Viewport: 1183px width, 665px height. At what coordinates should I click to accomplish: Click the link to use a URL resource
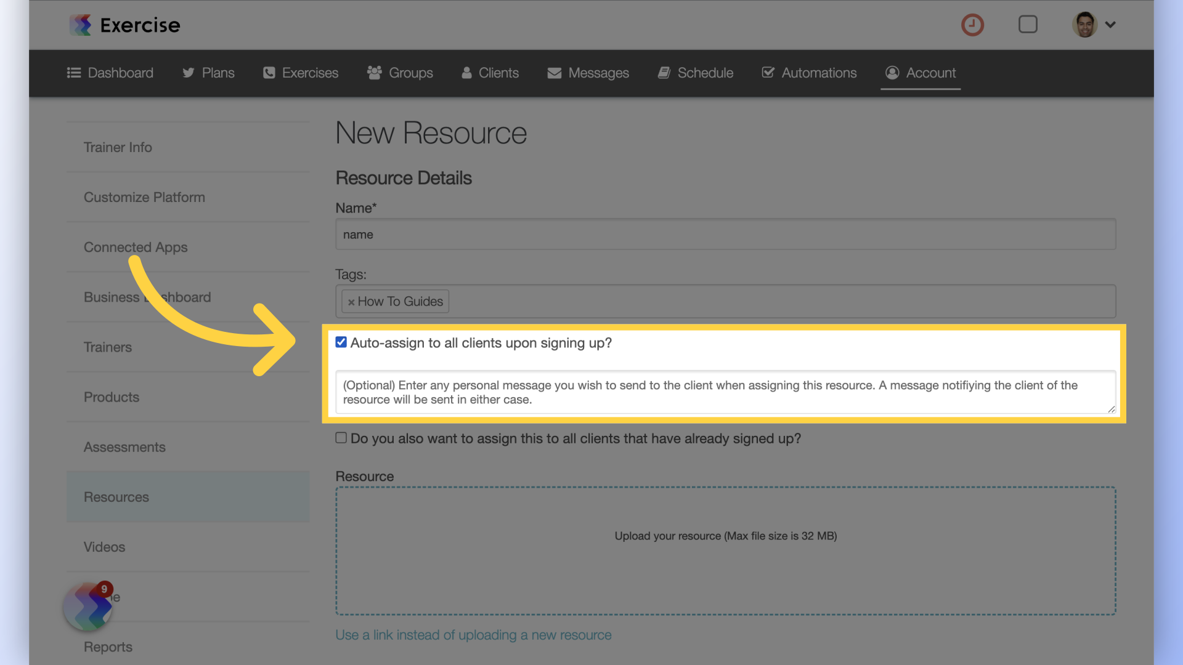[x=473, y=635]
